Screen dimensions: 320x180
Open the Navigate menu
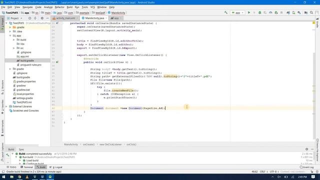(27, 7)
